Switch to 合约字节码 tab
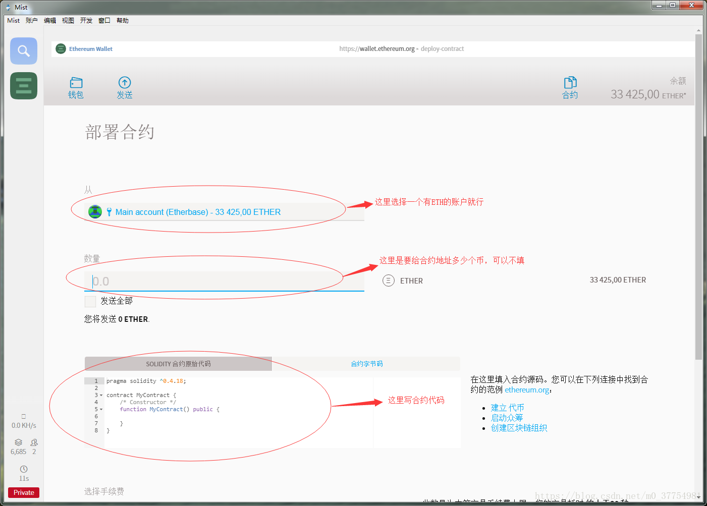Viewport: 707px width, 506px height. coord(366,364)
